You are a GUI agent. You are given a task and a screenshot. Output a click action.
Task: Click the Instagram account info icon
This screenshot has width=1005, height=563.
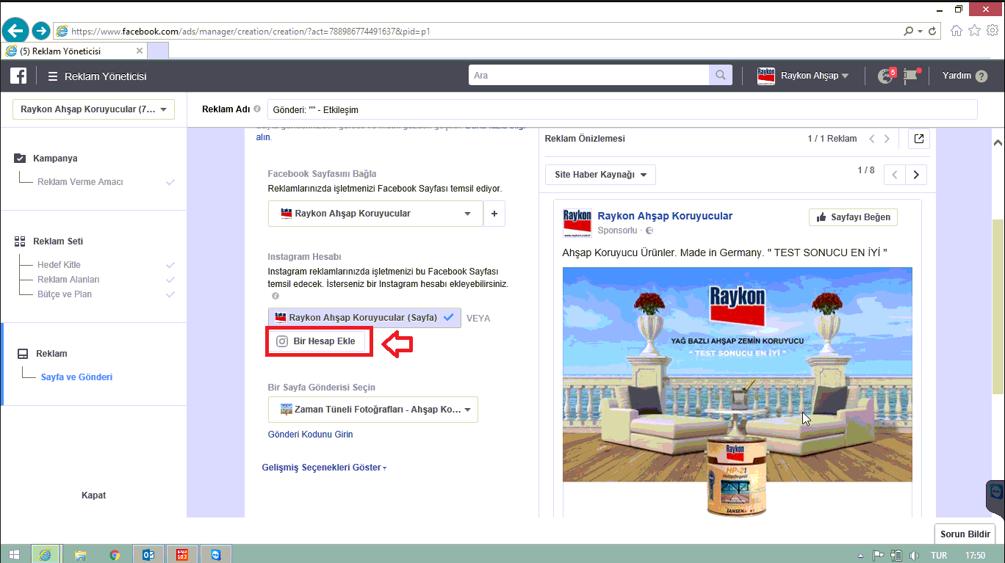275,296
